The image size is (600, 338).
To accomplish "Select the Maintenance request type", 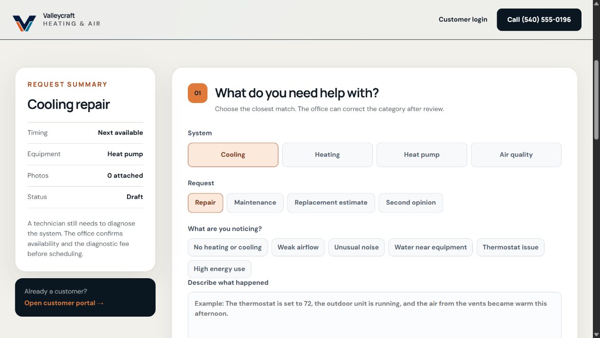I will point(255,203).
